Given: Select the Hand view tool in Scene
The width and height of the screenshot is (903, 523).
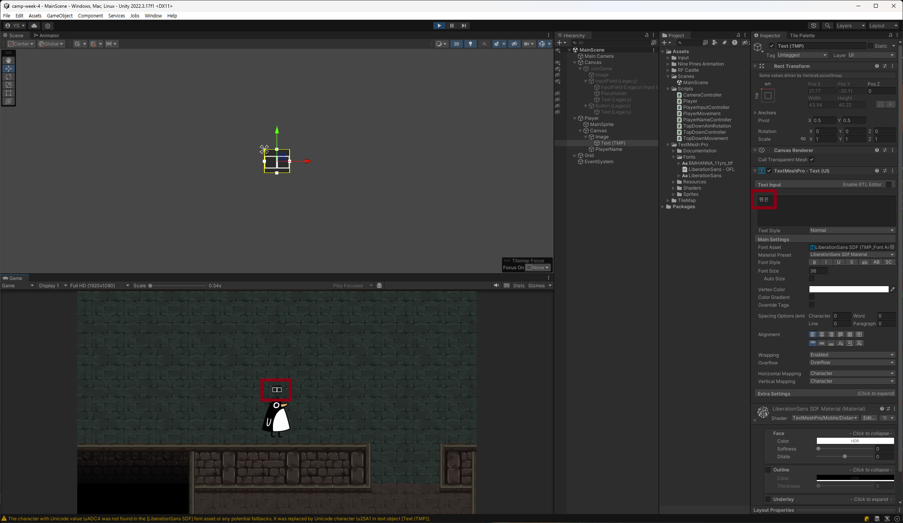Looking at the screenshot, I should click(9, 60).
